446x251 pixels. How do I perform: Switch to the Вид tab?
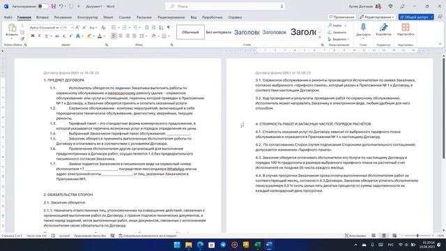coord(194,17)
